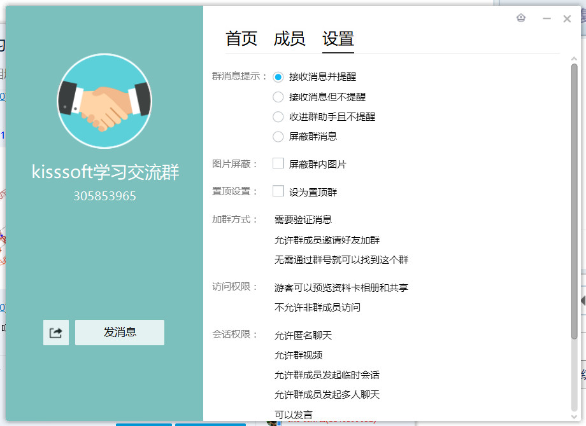Click 允许群成员发起临时会话 text
Screen dimensions: 586x426
coord(327,375)
